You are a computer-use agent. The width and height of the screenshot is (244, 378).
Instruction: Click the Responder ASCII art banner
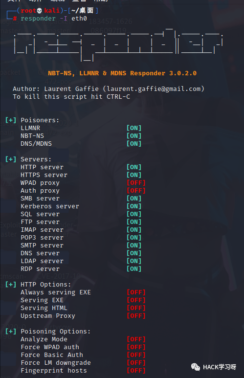118,44
